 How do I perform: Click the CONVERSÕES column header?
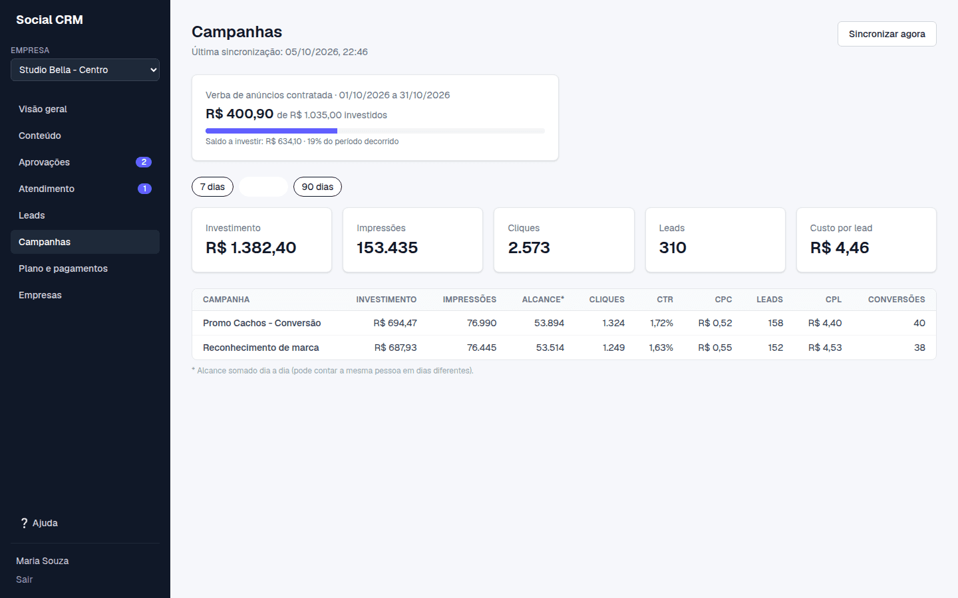coord(897,300)
